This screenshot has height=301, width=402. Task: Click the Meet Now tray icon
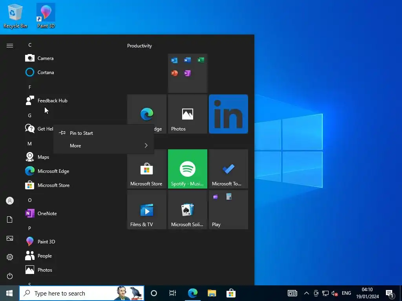(316, 293)
